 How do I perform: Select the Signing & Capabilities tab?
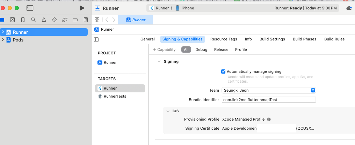182,39
